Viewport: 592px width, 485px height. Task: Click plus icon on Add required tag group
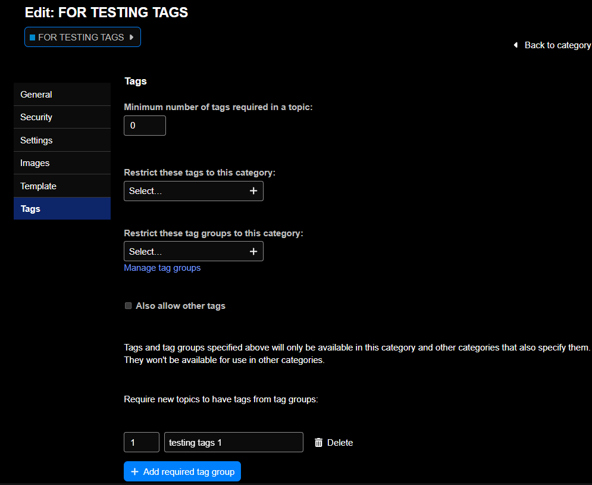click(x=134, y=472)
